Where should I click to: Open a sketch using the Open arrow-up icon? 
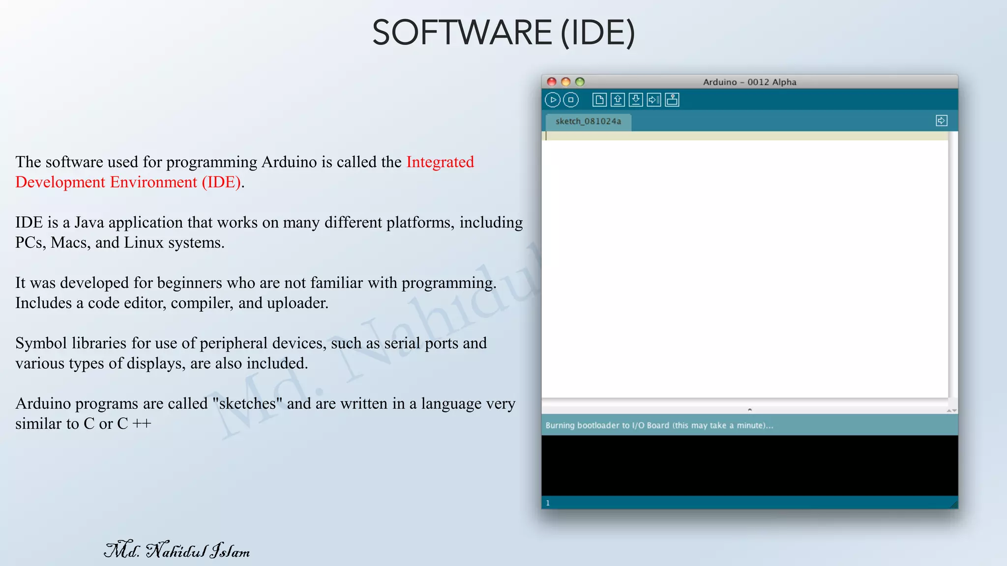click(618, 100)
